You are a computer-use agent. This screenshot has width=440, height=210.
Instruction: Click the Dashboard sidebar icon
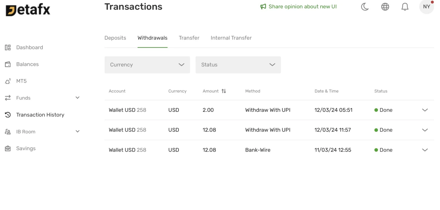pos(8,48)
